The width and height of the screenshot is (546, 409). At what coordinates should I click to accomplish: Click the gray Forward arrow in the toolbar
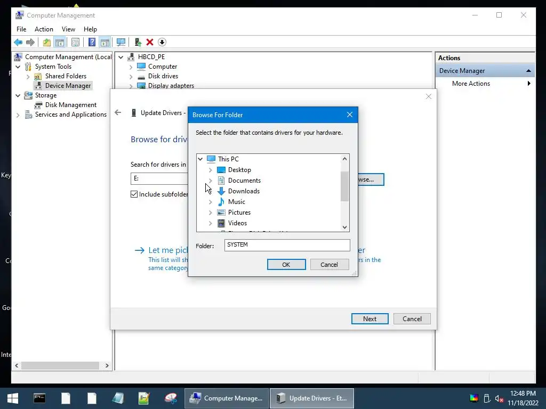tap(30, 43)
